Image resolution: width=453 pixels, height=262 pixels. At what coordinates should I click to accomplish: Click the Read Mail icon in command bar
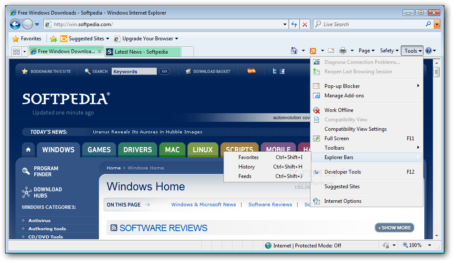tap(331, 51)
